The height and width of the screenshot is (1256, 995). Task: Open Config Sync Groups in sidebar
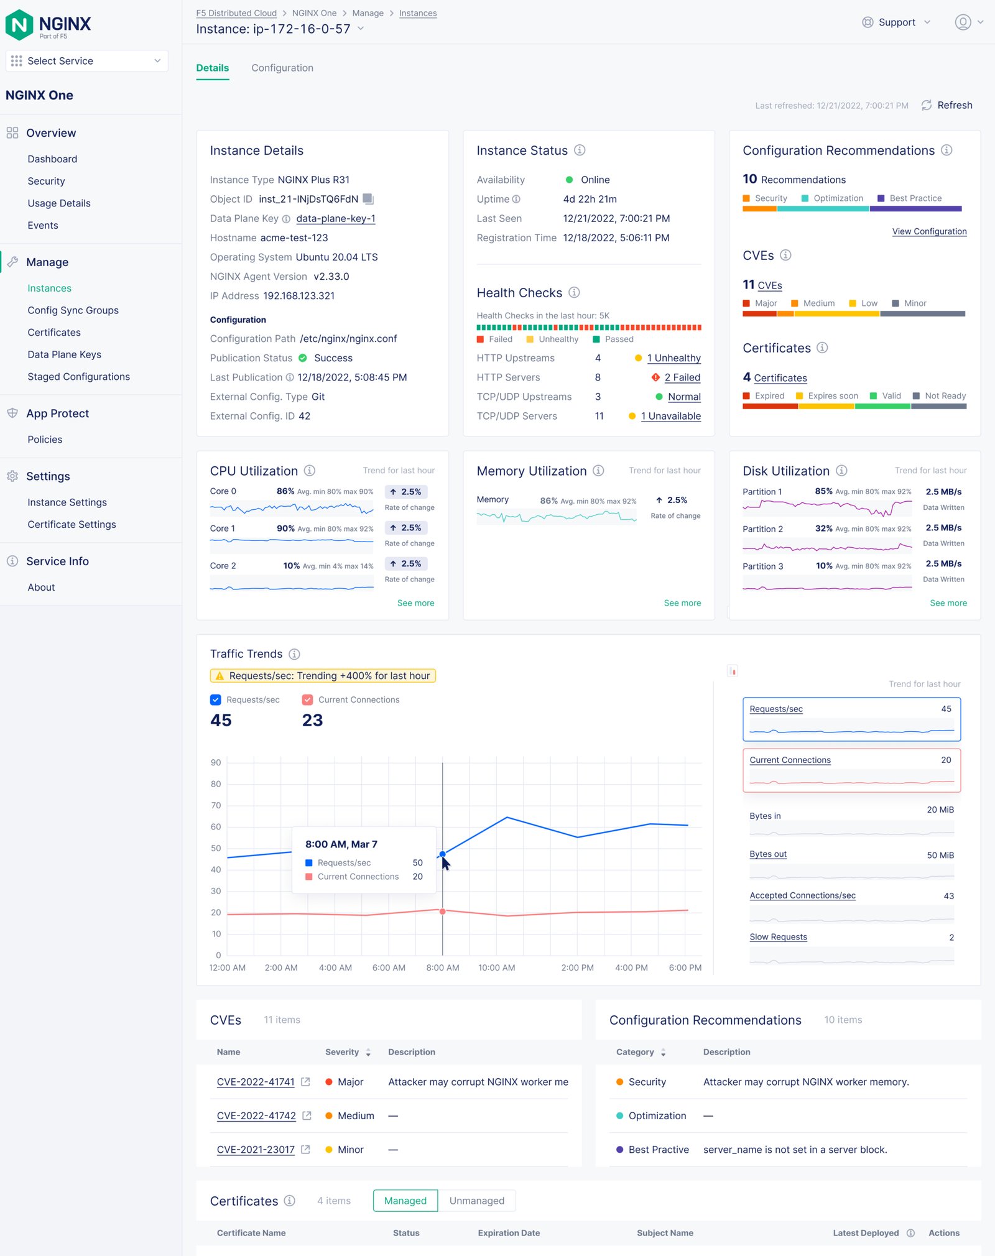73,310
